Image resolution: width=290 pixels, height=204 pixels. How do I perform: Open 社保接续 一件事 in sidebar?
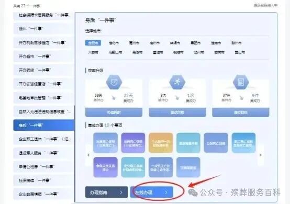(43, 180)
